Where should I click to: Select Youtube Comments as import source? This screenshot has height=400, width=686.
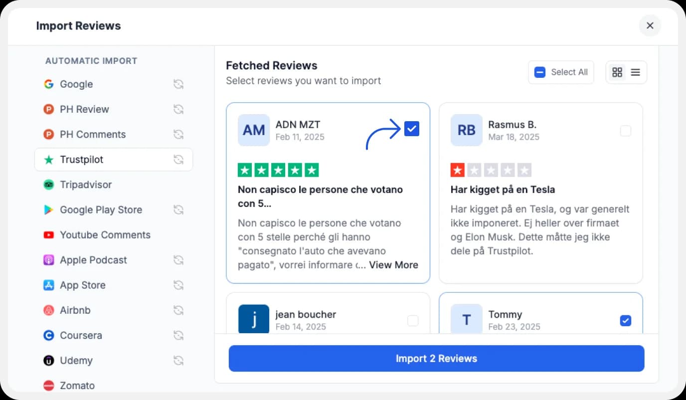[x=105, y=235]
